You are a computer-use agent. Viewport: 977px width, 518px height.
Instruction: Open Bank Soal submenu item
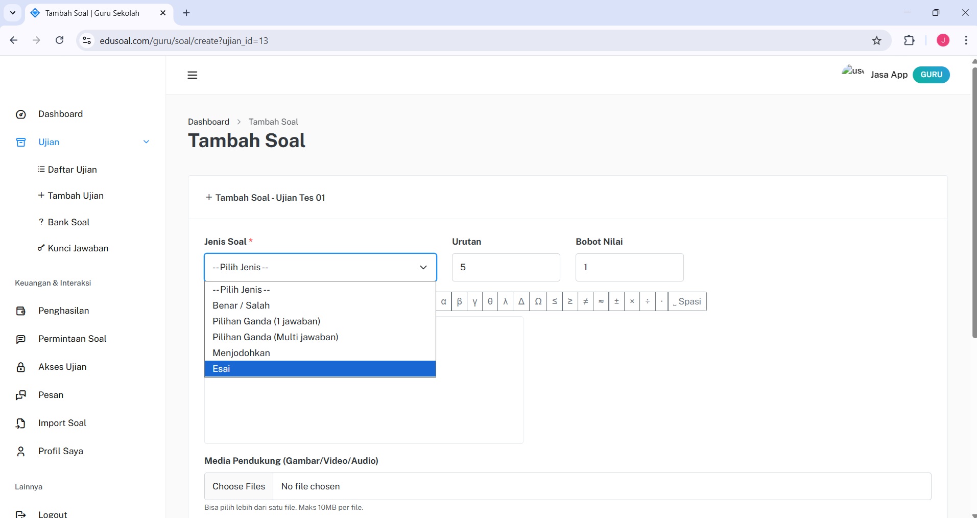[x=68, y=222]
